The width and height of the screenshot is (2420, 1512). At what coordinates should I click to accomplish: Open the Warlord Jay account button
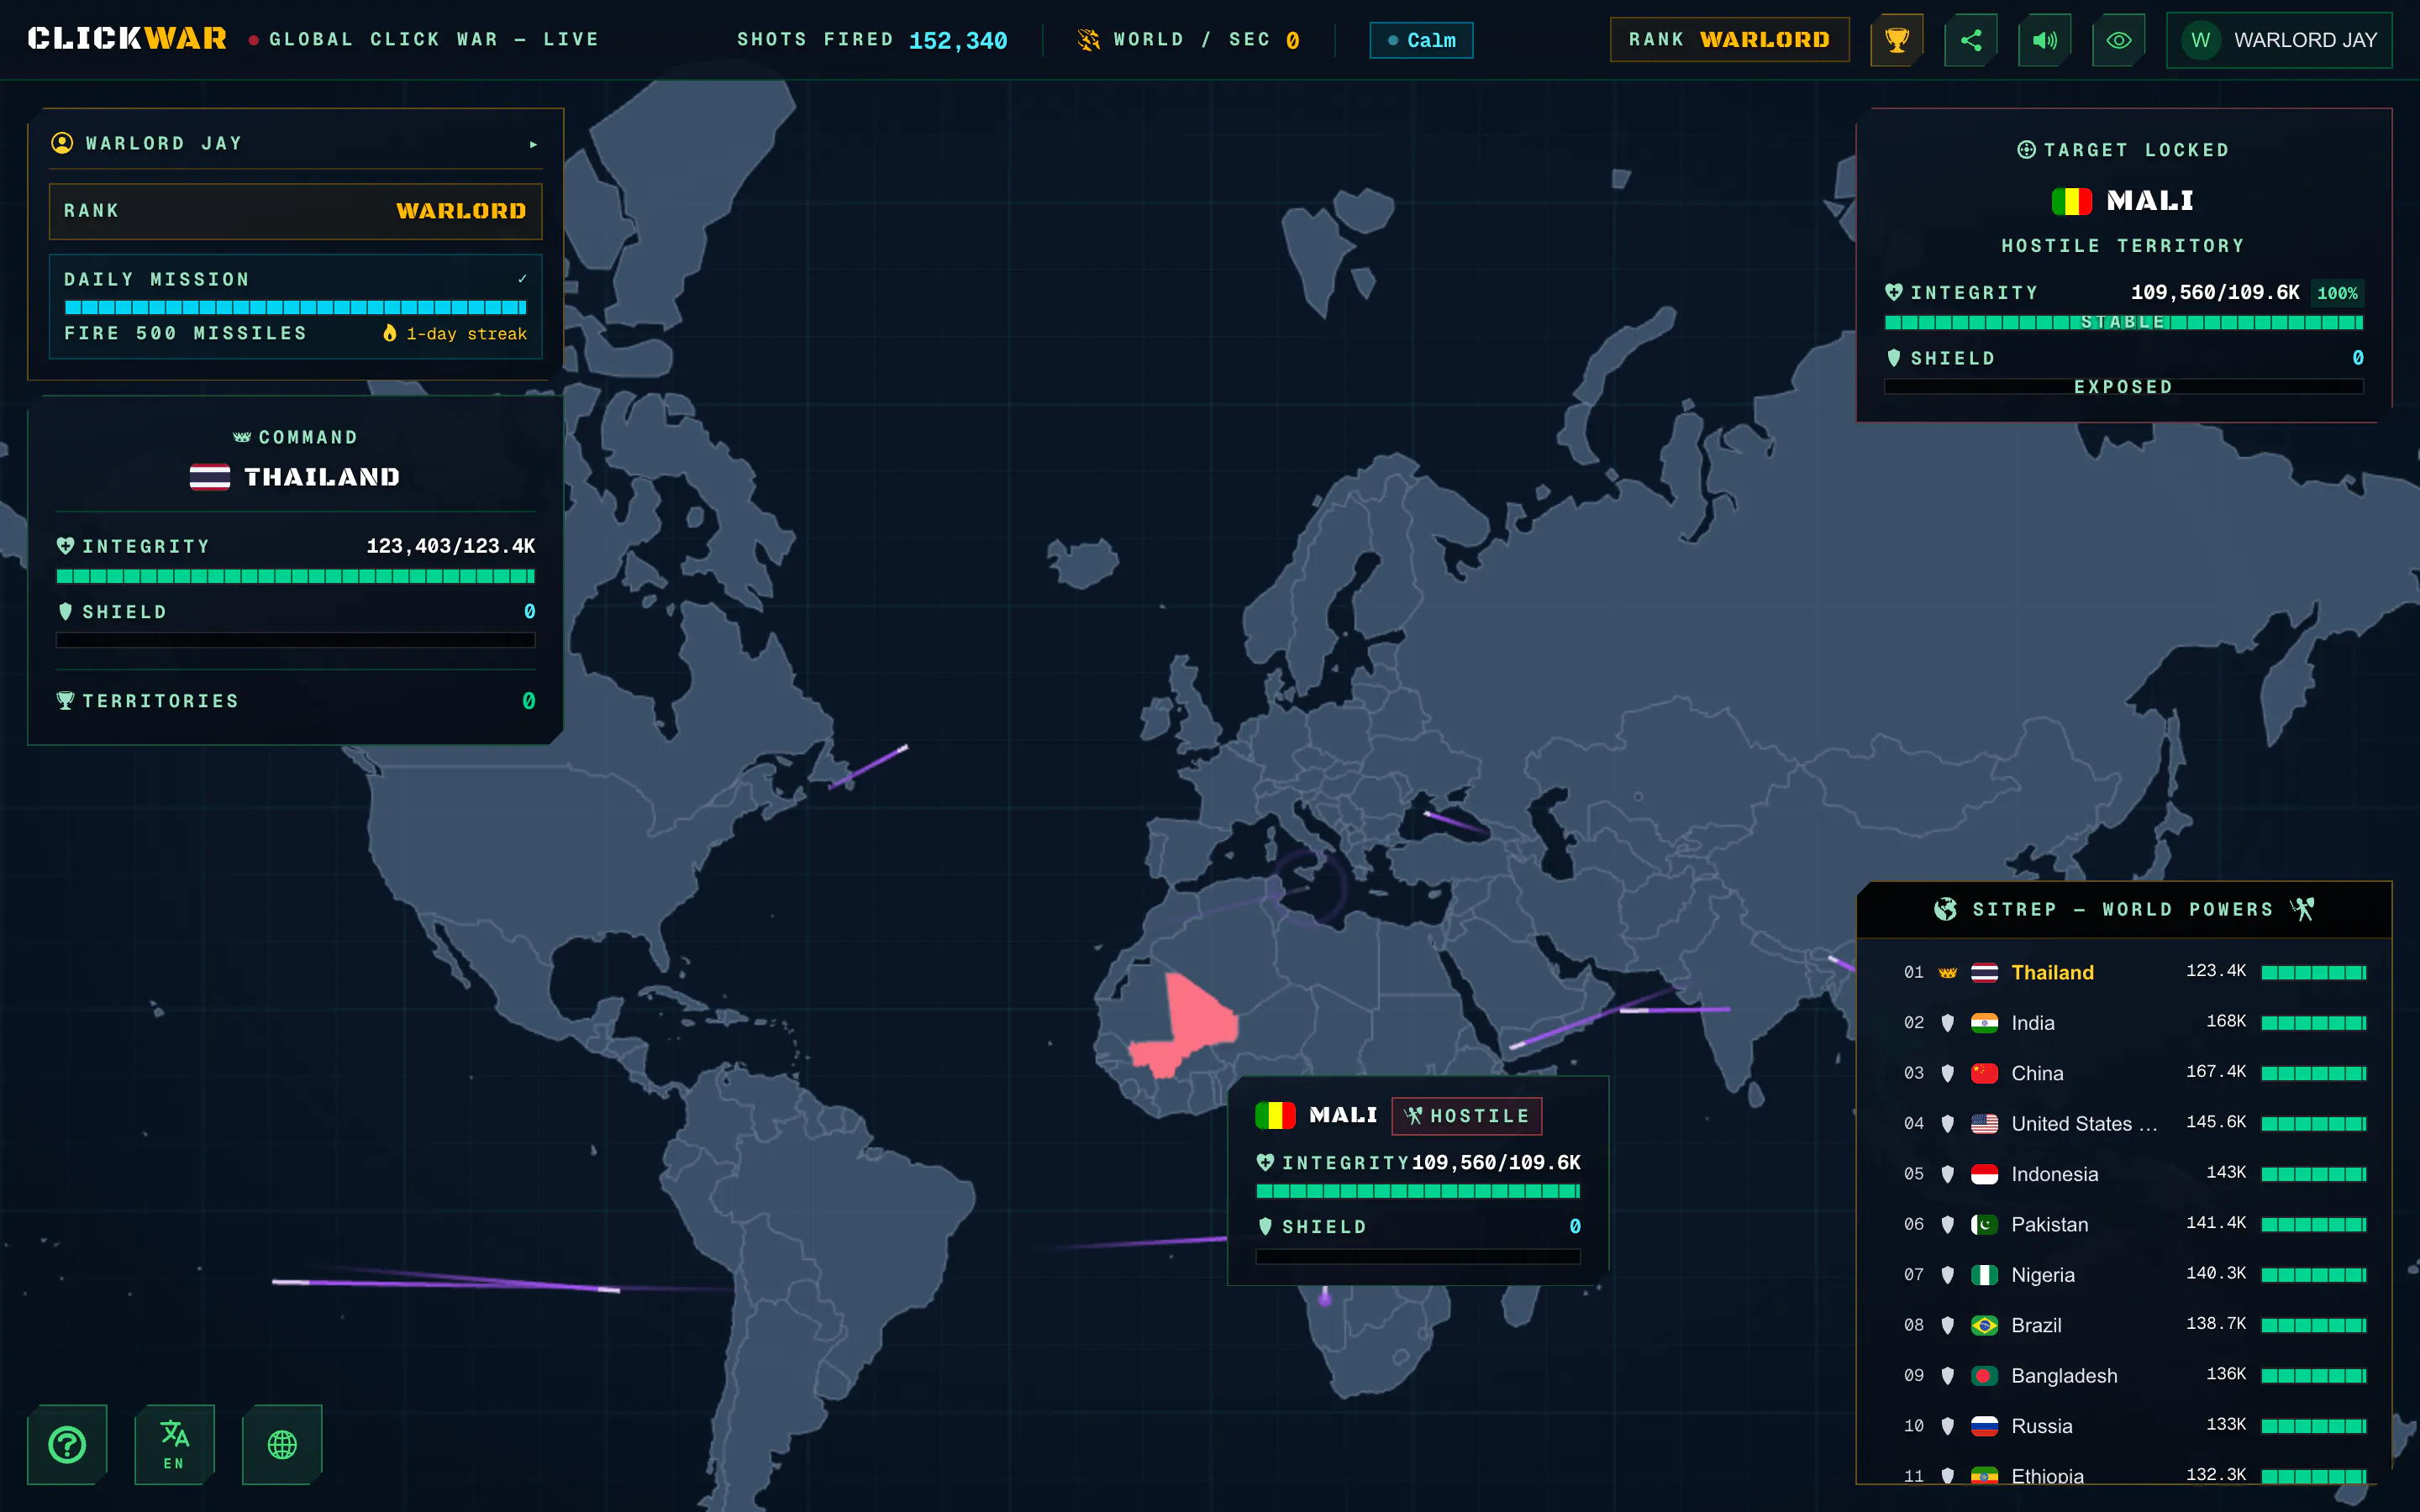[x=2279, y=40]
